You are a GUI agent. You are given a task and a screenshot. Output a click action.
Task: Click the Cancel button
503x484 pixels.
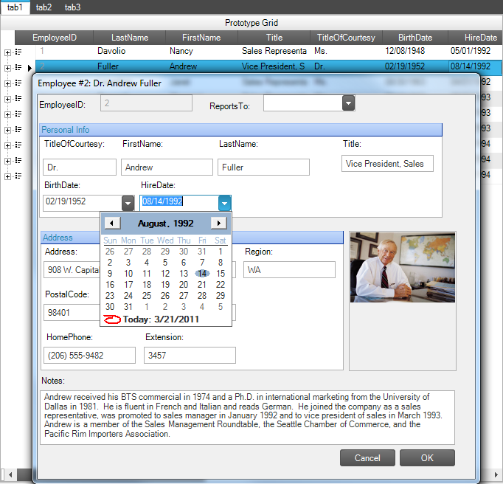coord(367,457)
